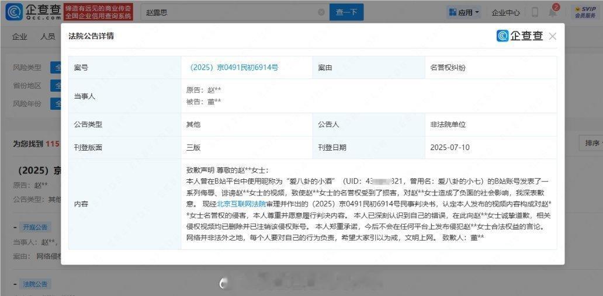Switch to the 人员 tab
Viewport: 603px width, 296px height.
(x=48, y=37)
